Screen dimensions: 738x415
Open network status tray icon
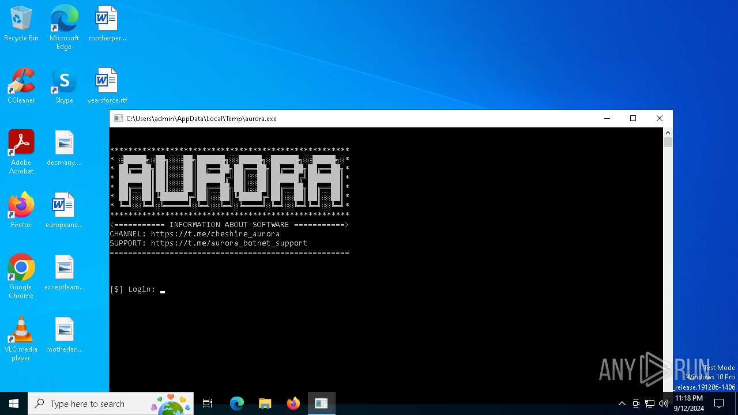coord(650,403)
